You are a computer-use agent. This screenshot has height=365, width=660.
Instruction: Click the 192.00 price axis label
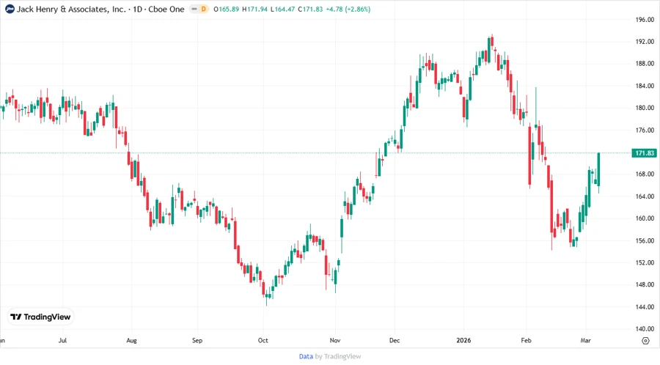(x=645, y=42)
